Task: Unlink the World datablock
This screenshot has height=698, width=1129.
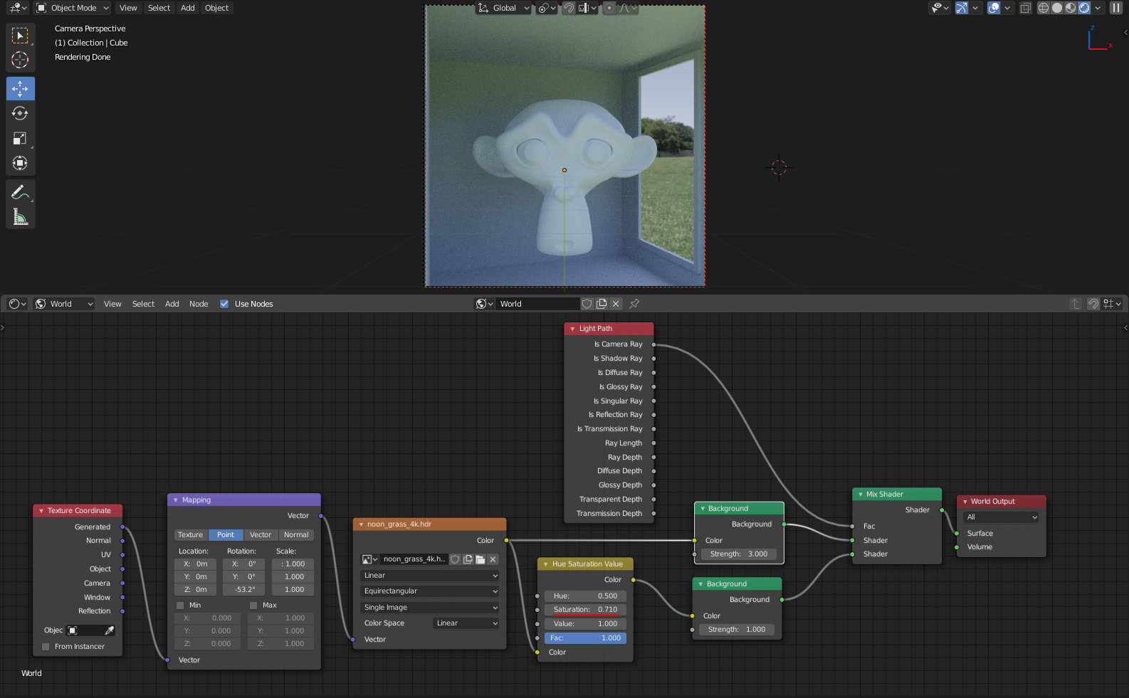Action: (x=616, y=304)
